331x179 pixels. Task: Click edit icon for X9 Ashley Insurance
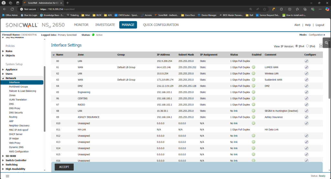click(306, 117)
